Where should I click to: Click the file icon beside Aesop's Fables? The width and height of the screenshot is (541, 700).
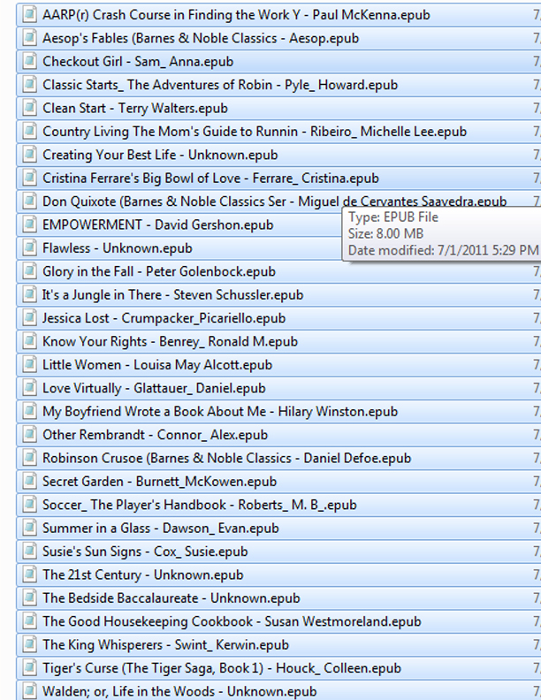click(x=29, y=37)
